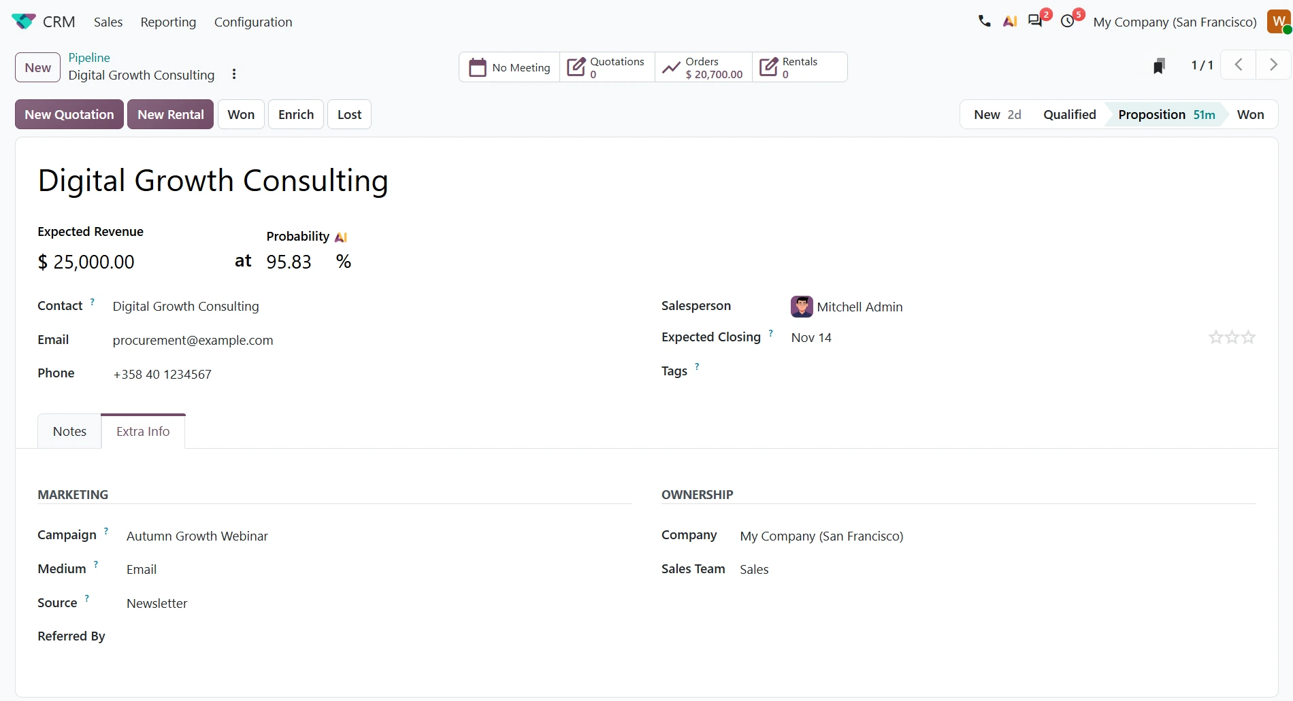Open the activities clock icon
1293x701 pixels.
(x=1068, y=21)
